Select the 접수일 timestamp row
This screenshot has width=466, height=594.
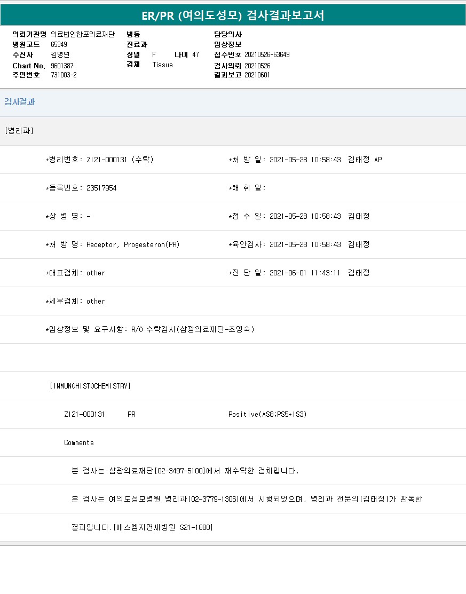coord(299,216)
